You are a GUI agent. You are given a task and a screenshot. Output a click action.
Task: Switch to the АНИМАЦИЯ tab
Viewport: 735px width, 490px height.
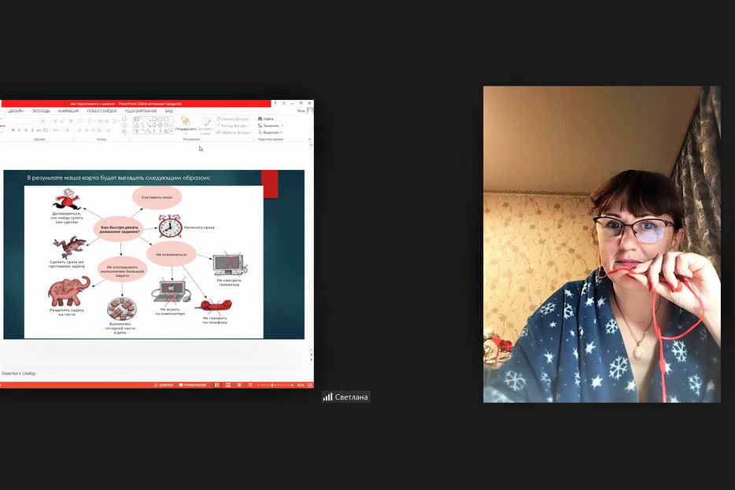point(68,111)
